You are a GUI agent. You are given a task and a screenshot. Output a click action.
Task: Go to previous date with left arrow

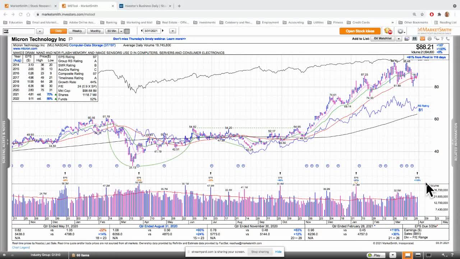pyautogui.click(x=142, y=31)
